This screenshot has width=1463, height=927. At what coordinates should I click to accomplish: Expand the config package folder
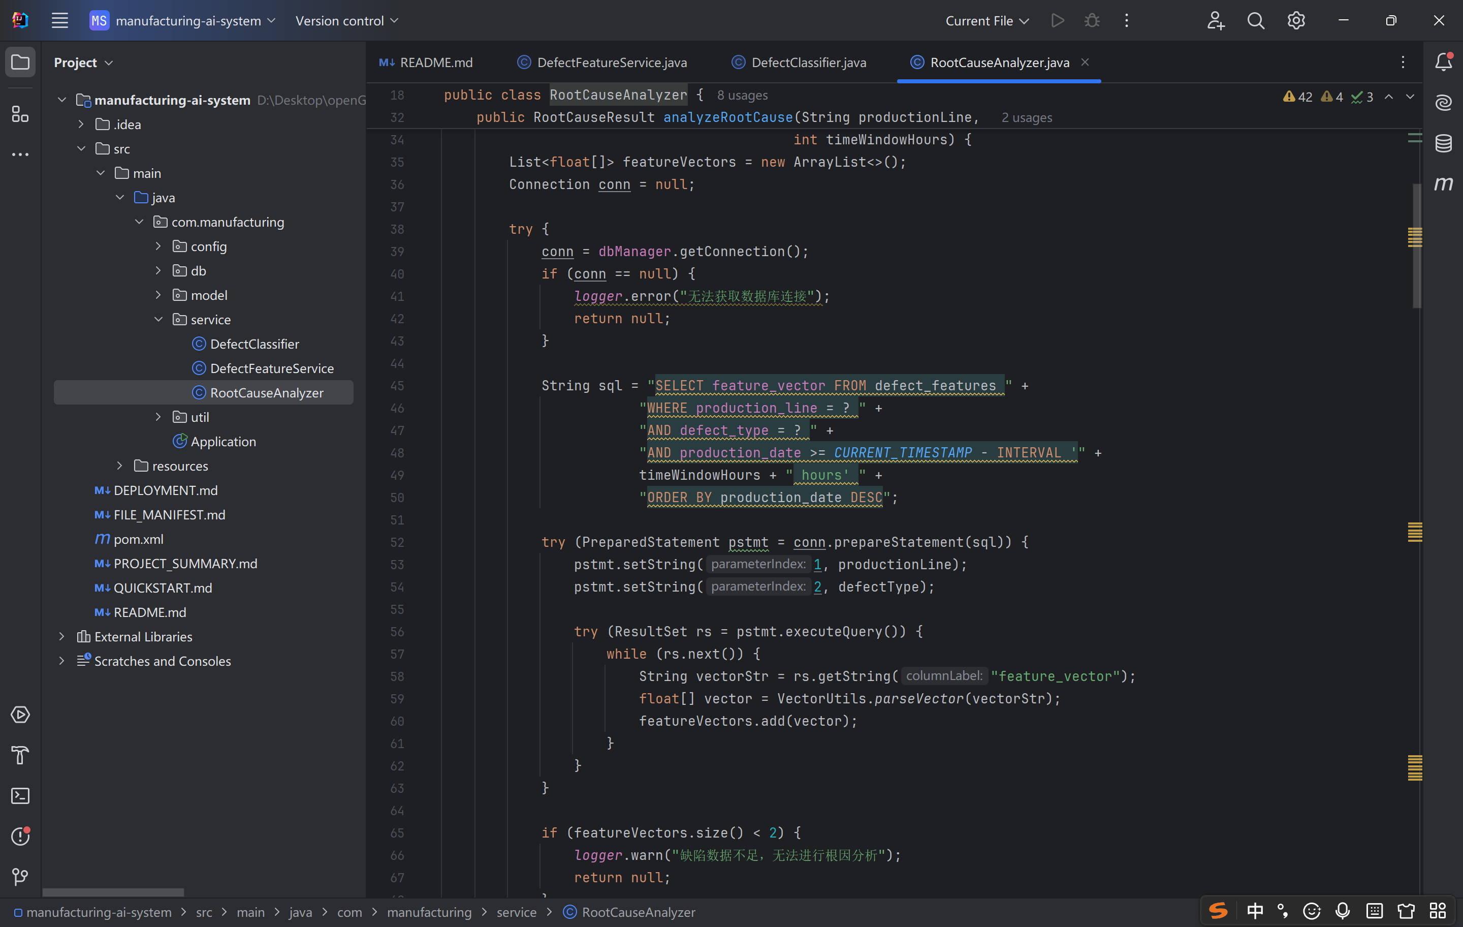coord(158,246)
